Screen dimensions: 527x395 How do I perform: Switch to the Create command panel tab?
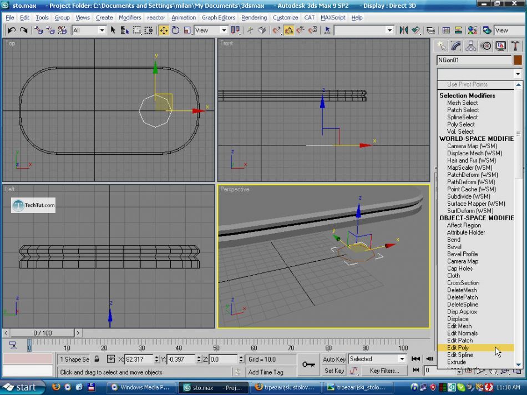tap(442, 45)
